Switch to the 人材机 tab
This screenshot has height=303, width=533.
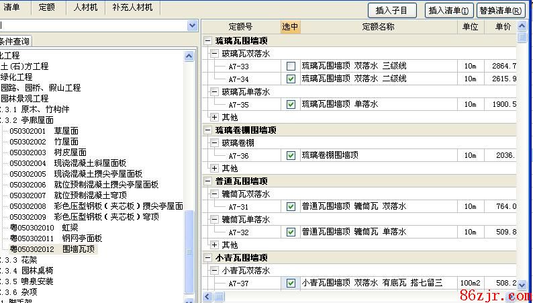point(85,7)
